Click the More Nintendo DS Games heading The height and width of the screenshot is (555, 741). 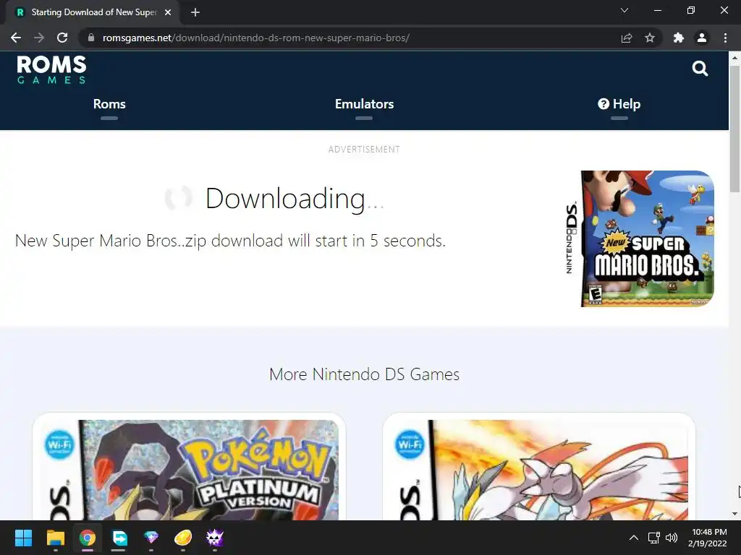[365, 374]
